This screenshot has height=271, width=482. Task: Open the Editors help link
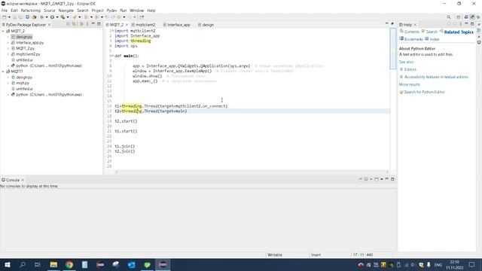tap(410, 69)
